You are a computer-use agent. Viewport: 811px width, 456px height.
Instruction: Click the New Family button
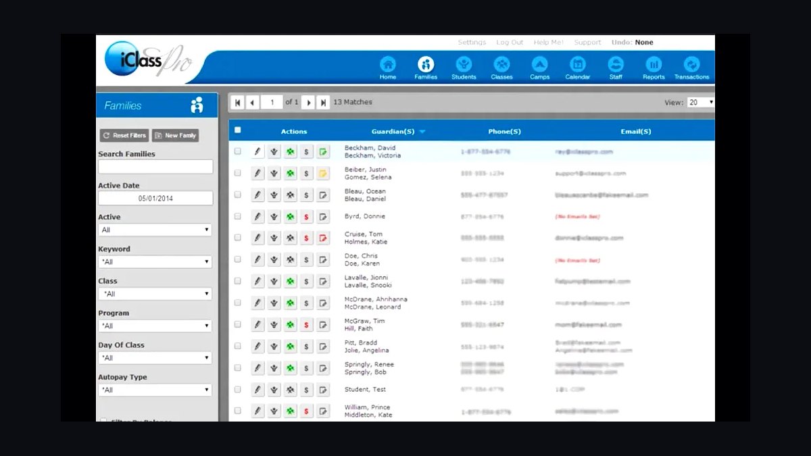[175, 135]
